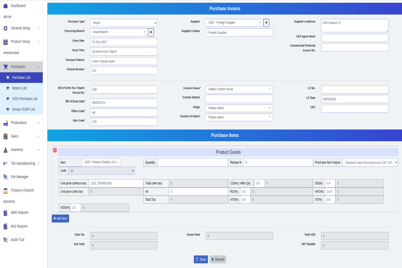Viewport: 402px width, 268px height.
Task: Open Group VDSP List in the sidebar
Action: [21, 109]
